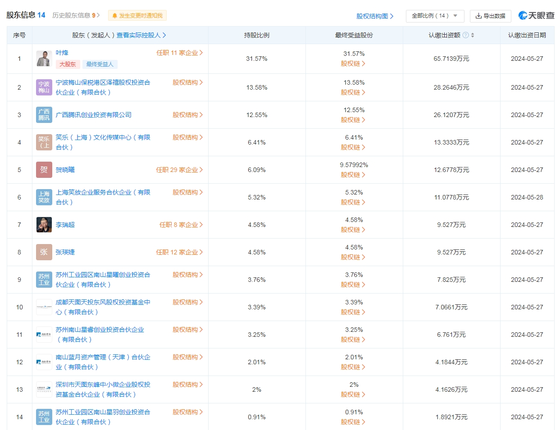The image size is (560, 430).
Task: Click 成都天图天投东风 company logo icon
Action: pyautogui.click(x=44, y=307)
